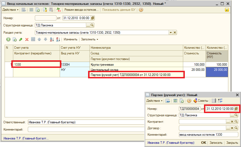Click help question mark in main toolbar
The image size is (241, 147).
click(141, 10)
